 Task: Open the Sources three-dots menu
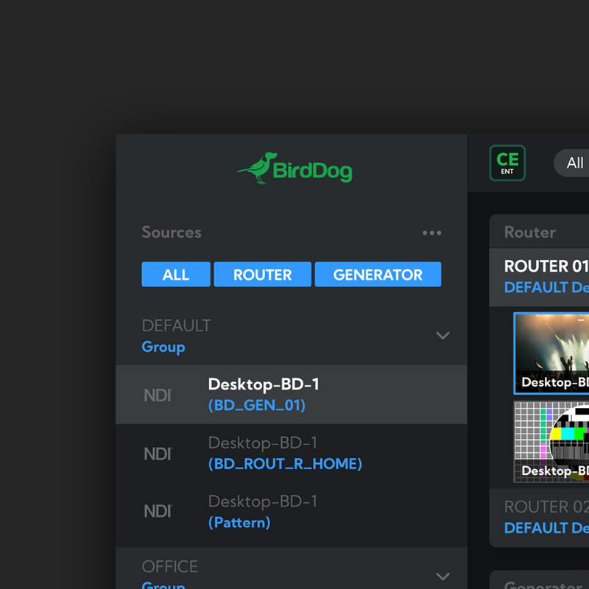click(431, 233)
